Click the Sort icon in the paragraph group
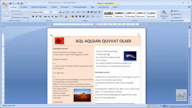The height and width of the screenshot is (108, 192). (x=95, y=12)
